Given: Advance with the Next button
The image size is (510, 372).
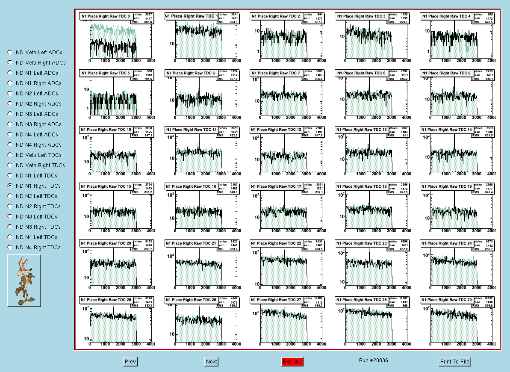Looking at the screenshot, I should click(x=211, y=362).
